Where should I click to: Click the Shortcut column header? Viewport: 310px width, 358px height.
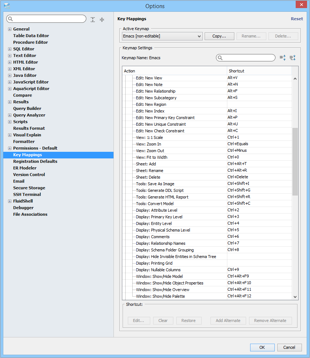(259, 71)
